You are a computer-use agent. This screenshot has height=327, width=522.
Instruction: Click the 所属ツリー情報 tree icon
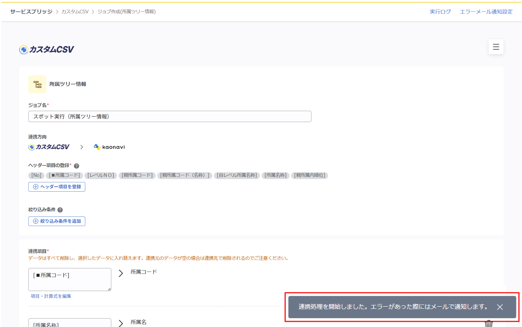pyautogui.click(x=37, y=84)
